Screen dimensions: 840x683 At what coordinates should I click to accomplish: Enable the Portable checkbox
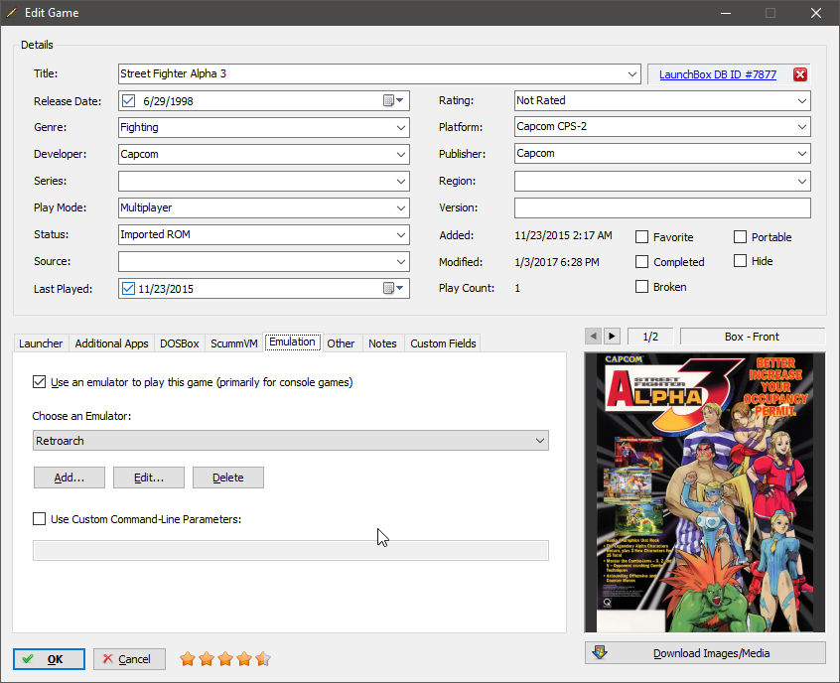[x=740, y=237]
